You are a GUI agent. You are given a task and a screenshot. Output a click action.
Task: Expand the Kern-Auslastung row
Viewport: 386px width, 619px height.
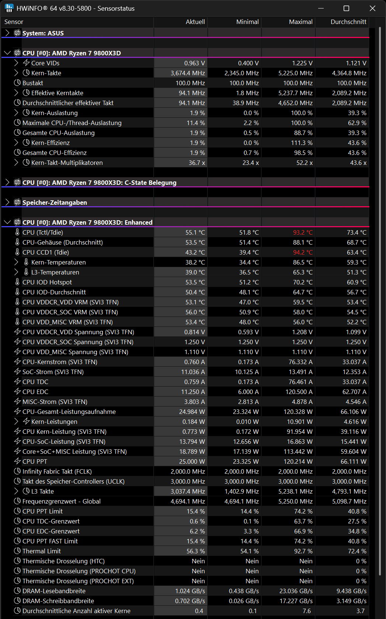[x=16, y=113]
